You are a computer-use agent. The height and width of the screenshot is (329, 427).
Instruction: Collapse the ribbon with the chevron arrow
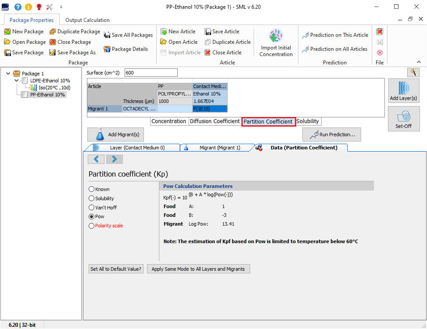tap(420, 62)
